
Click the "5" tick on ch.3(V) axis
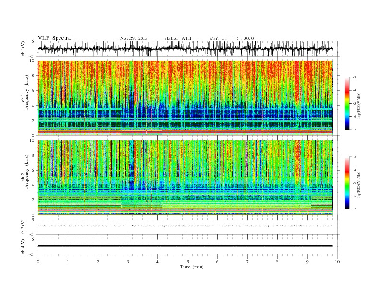pos(33,220)
